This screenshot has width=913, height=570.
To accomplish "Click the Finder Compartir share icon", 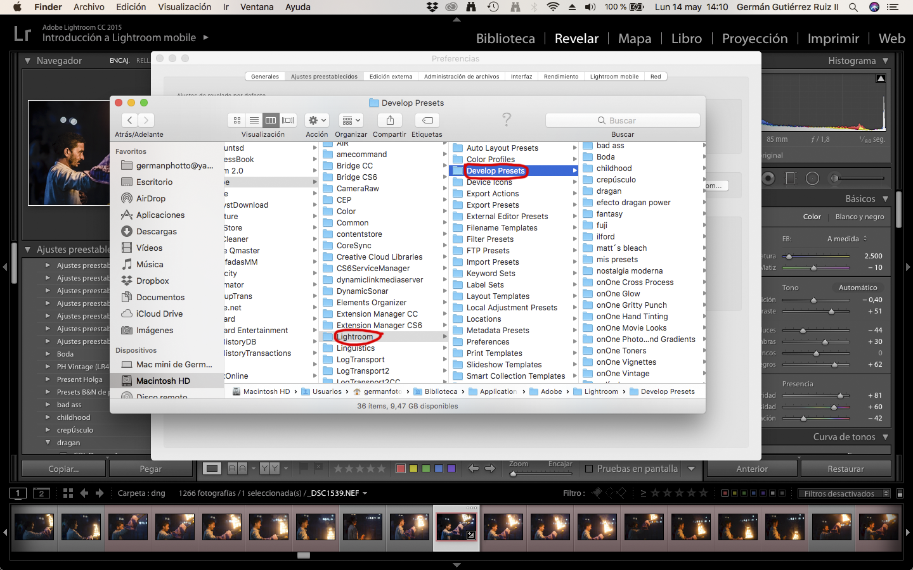I will point(390,120).
